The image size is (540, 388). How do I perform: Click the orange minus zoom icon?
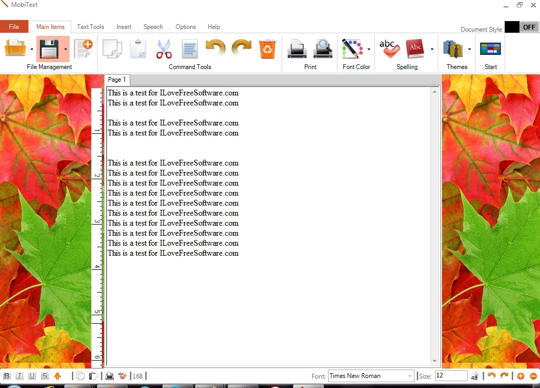(x=533, y=376)
